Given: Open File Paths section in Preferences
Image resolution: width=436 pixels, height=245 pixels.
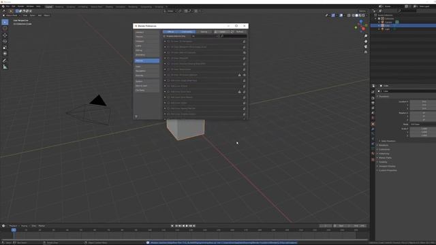Looking at the screenshot, I should point(147,91).
